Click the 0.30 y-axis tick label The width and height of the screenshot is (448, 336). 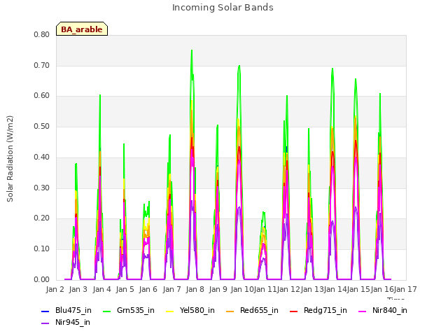click(42, 188)
